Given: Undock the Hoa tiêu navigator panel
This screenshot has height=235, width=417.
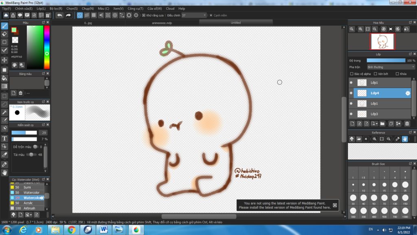Looking at the screenshot, I should tap(410, 22).
